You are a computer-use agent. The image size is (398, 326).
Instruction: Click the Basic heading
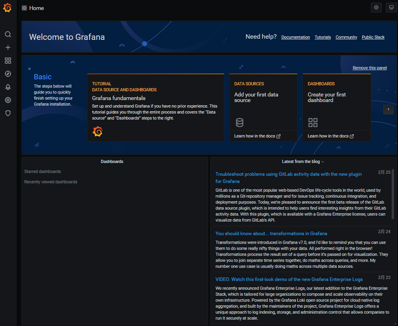tap(43, 77)
